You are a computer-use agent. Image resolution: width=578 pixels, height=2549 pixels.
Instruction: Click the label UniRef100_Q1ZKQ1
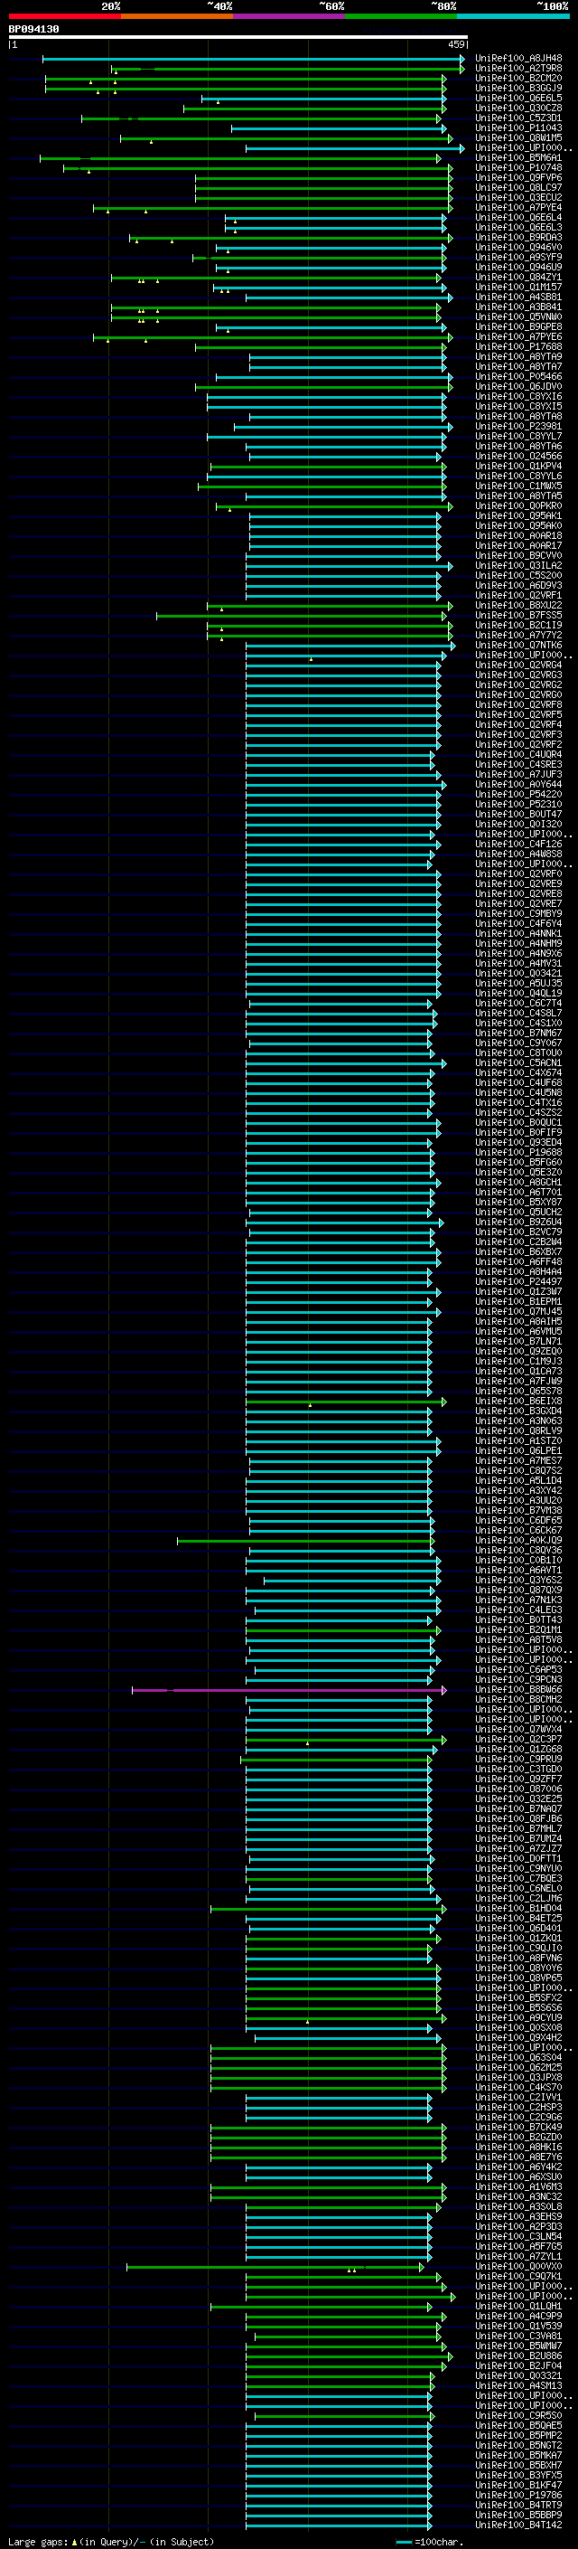tap(518, 1939)
